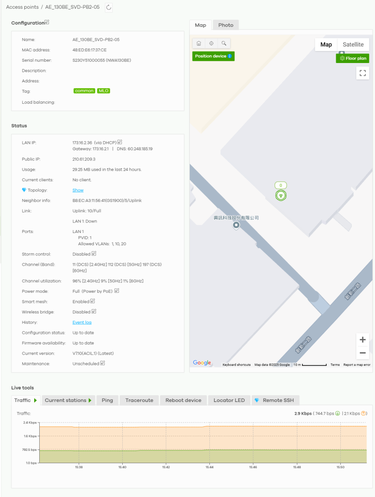375x497 pixels.
Task: Open the Event log link
Action: pos(82,323)
